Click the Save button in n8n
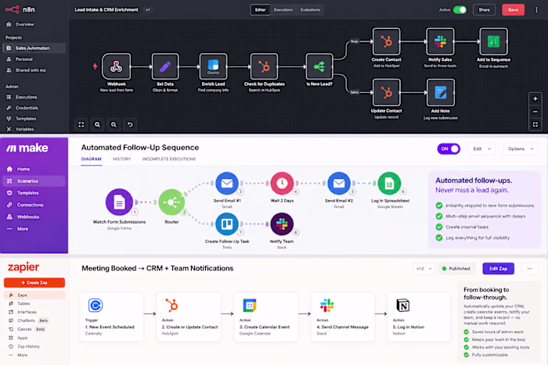Viewport: 548px width, 365px height. 513,10
